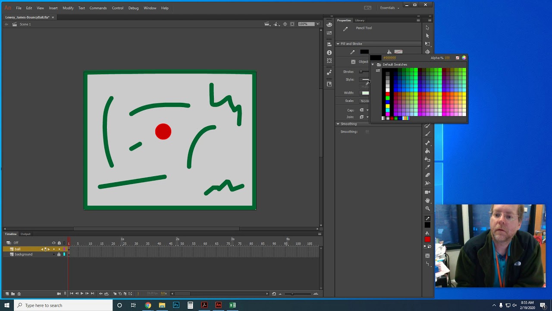Select the Eyedropper tool
The width and height of the screenshot is (552, 311).
coord(427,167)
